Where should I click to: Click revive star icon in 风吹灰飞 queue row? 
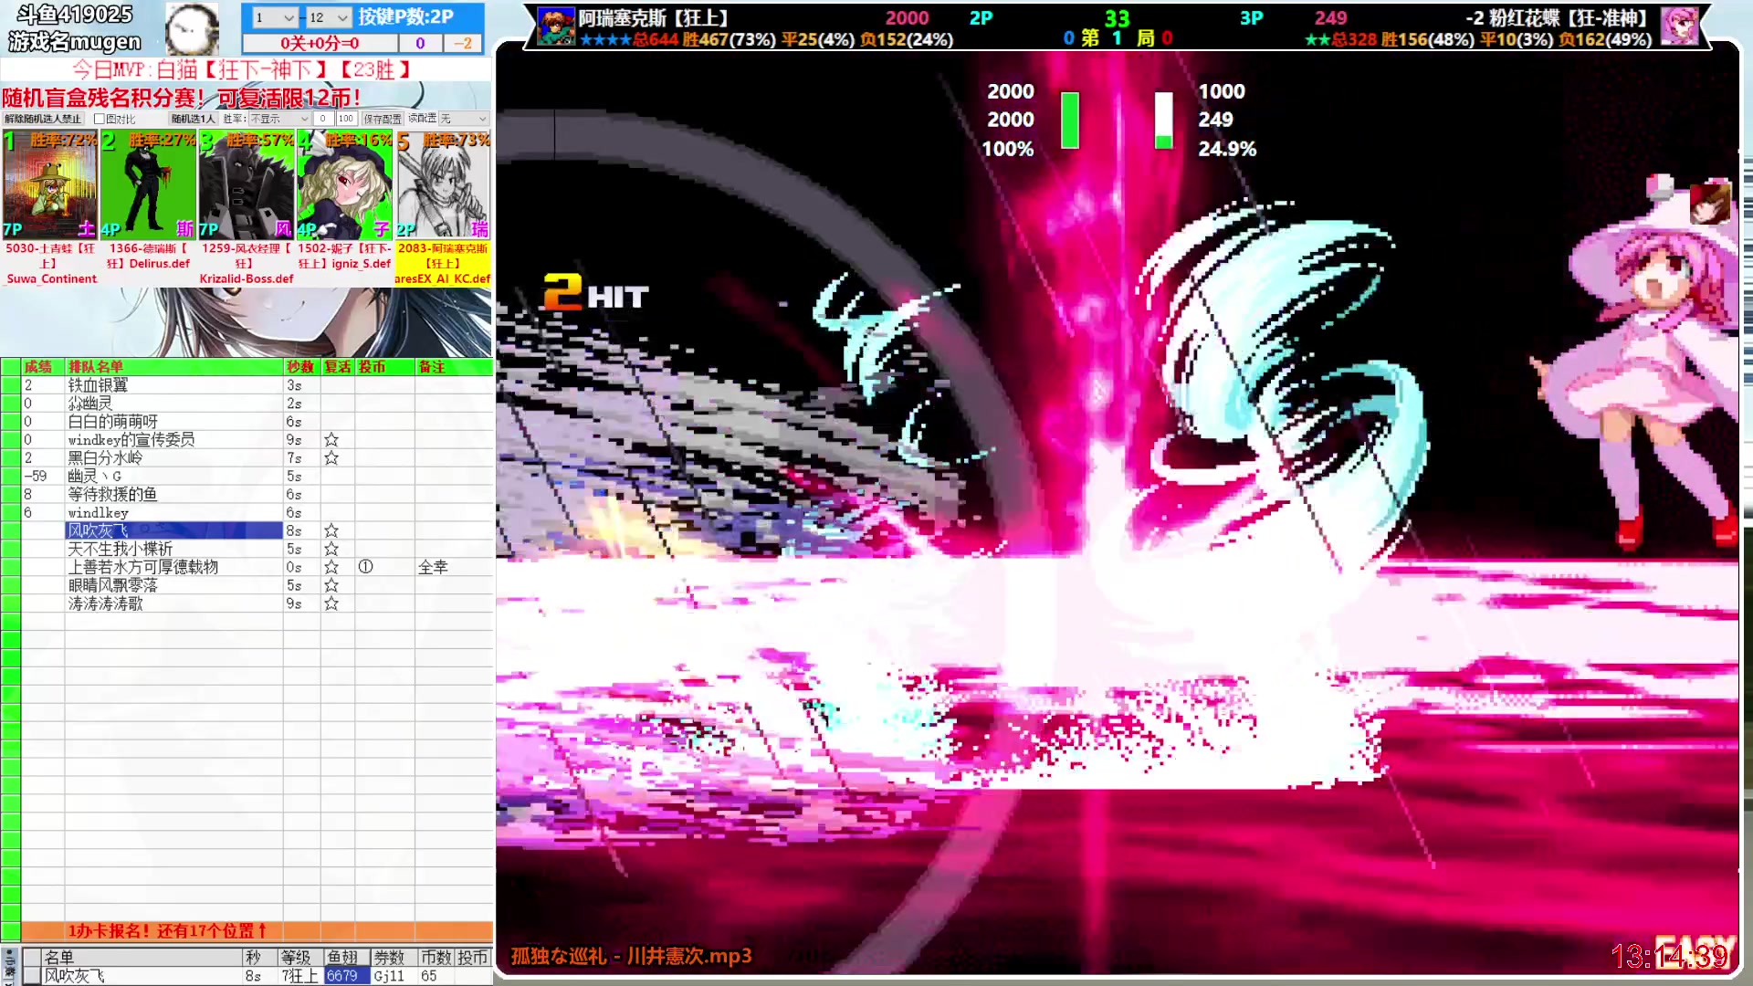pos(331,531)
